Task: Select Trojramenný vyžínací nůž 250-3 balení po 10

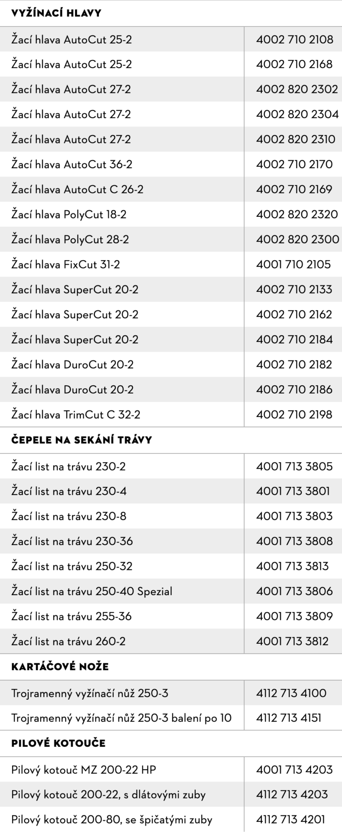Action: [x=122, y=718]
